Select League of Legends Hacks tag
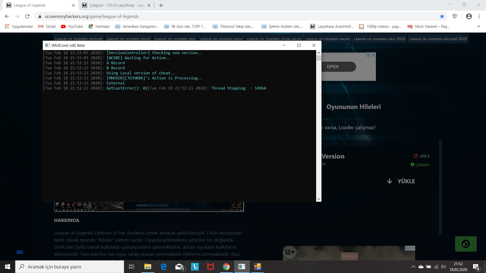 (x=328, y=39)
